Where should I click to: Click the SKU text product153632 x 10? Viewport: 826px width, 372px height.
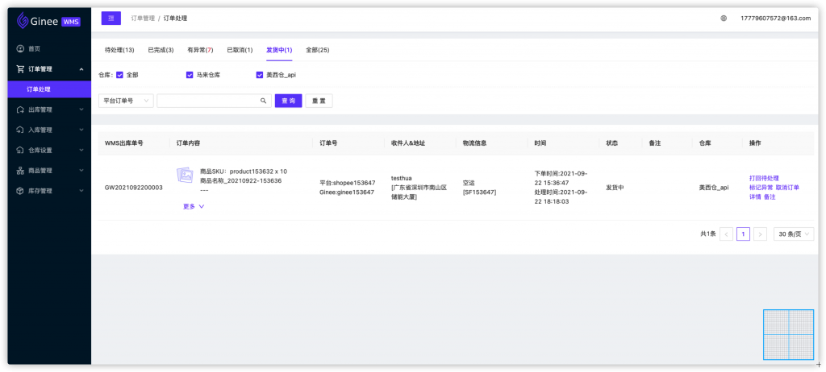coord(258,172)
